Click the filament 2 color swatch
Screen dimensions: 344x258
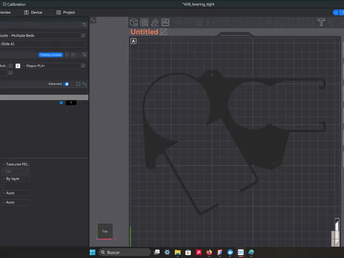(x=18, y=66)
